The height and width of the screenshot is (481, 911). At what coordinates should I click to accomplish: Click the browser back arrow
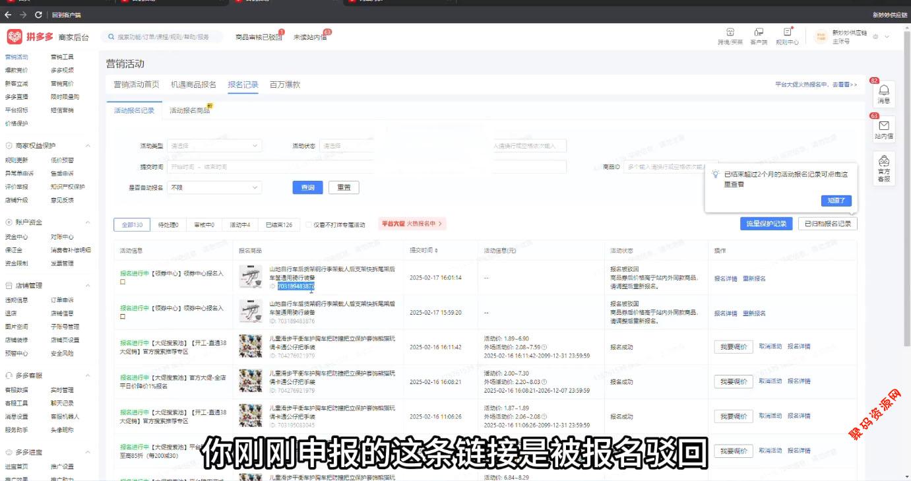pos(8,15)
